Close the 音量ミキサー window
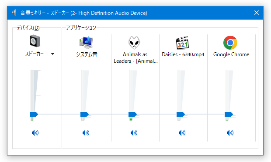This screenshot has width=271, height=162. point(257,13)
